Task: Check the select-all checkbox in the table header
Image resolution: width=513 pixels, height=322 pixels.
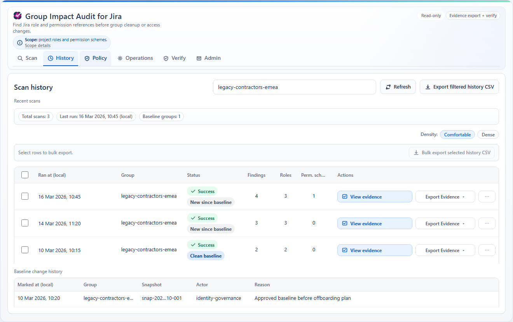Action: point(25,175)
